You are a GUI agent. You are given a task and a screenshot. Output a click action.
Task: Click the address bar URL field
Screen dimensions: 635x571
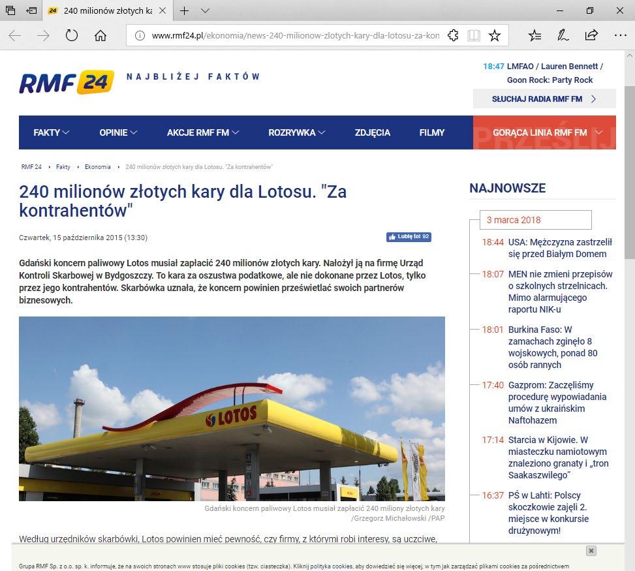tap(295, 36)
